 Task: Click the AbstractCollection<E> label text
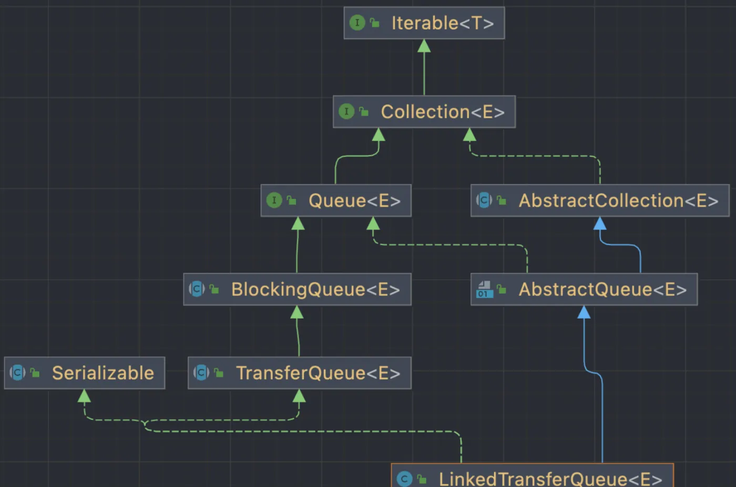pyautogui.click(x=618, y=200)
